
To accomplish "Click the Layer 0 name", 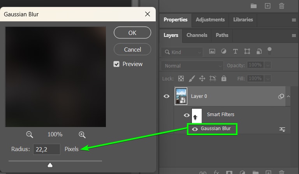I will 199,96.
